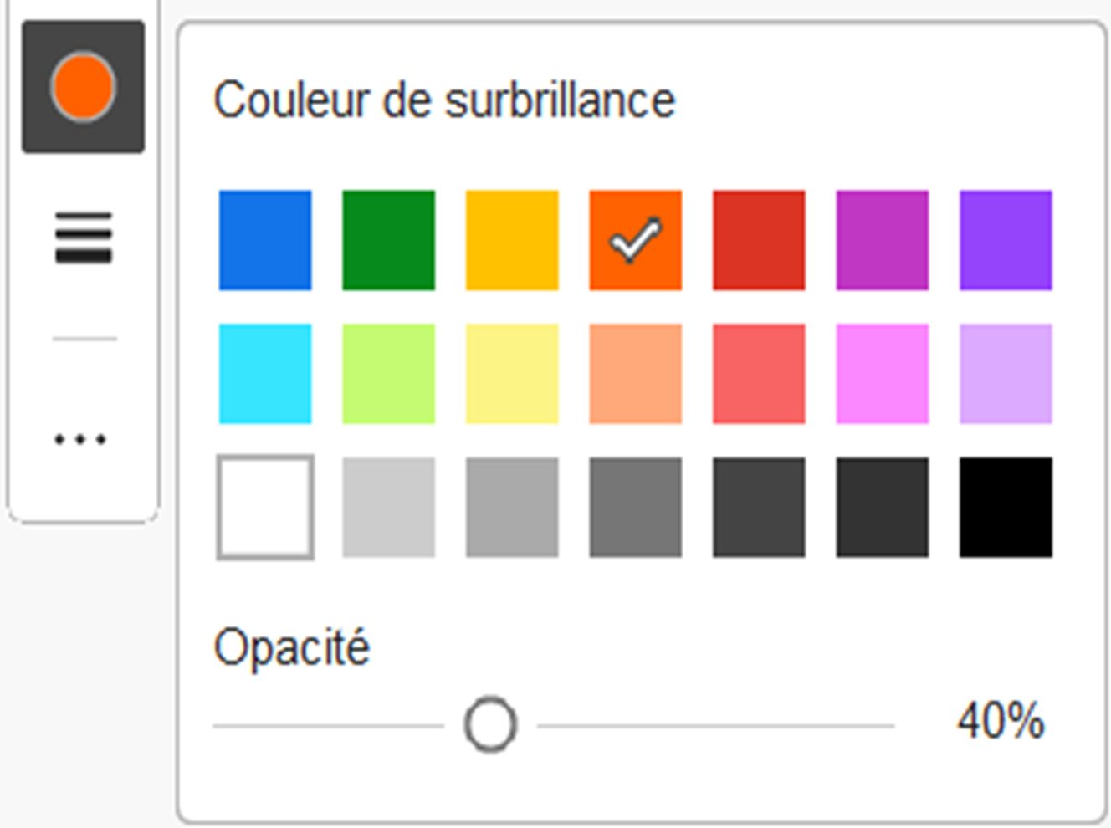Select the dark green highlight color

388,238
